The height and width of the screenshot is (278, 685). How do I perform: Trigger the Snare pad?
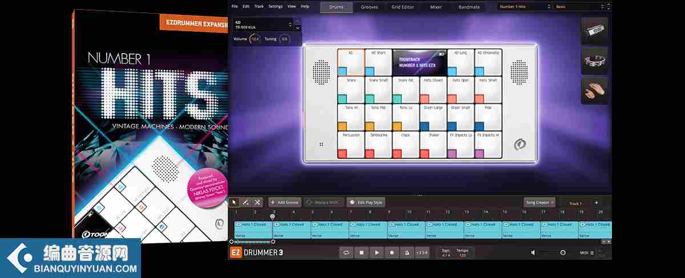350,90
